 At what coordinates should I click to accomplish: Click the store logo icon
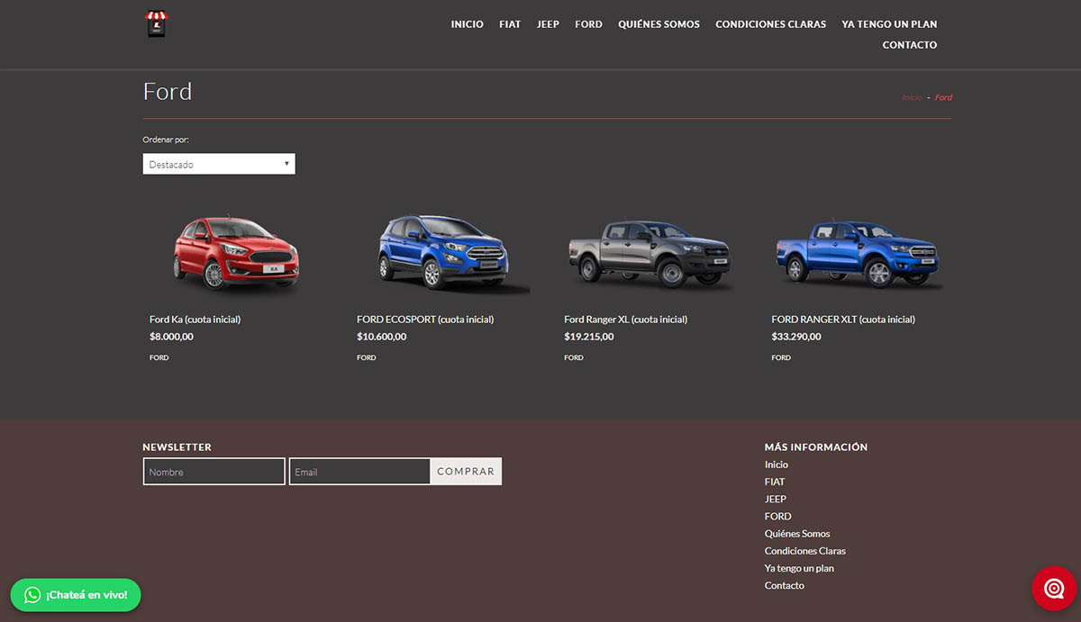coord(158,23)
